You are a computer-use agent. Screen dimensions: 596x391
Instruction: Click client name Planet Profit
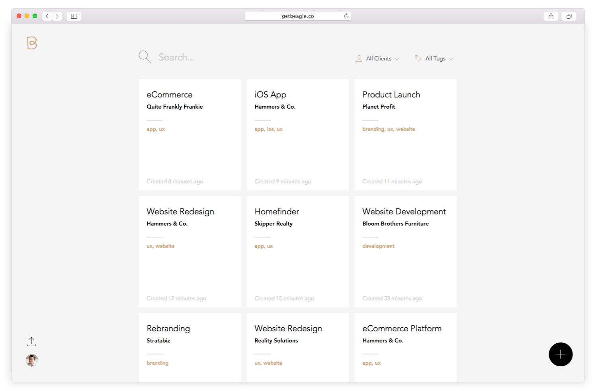point(379,107)
